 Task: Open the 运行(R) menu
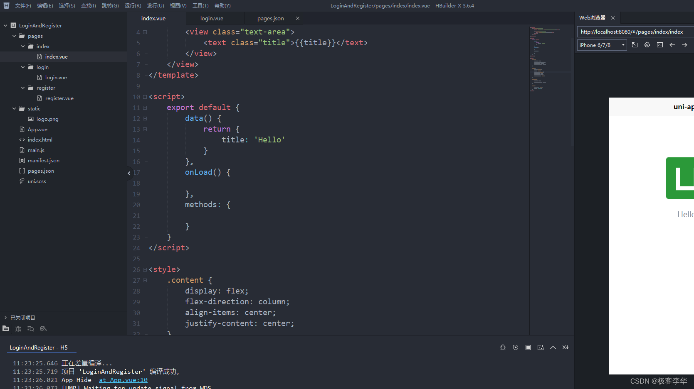[x=133, y=5]
